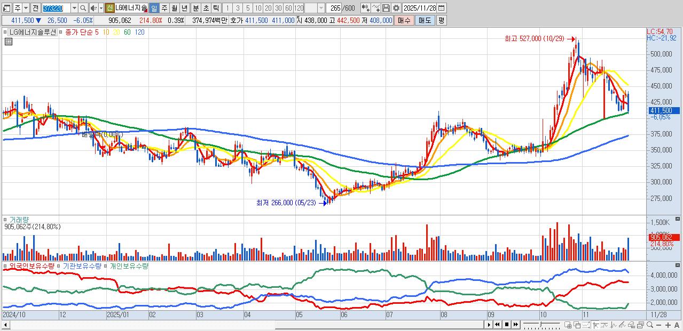Click the 주 type button at top-left
The image size is (683, 331).
point(18,8)
